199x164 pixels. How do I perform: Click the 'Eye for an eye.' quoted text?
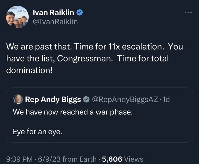(x=37, y=132)
